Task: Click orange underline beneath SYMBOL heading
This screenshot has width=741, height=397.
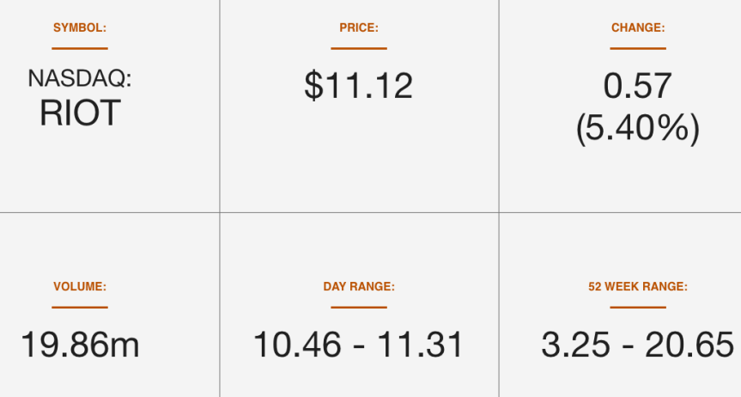Action: click(x=80, y=48)
